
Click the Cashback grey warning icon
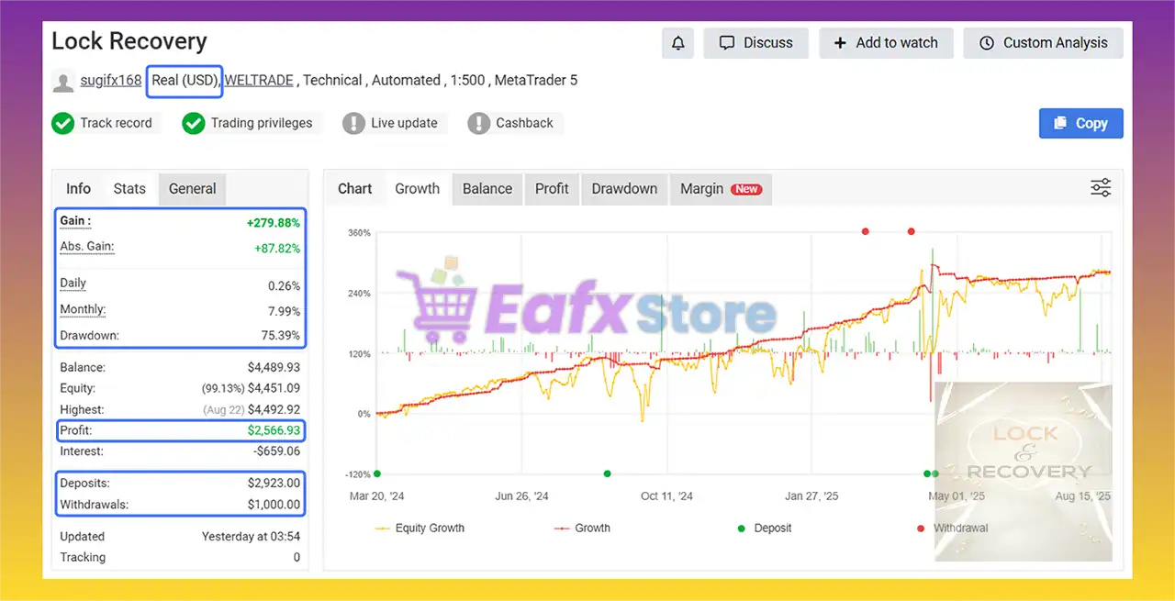478,123
